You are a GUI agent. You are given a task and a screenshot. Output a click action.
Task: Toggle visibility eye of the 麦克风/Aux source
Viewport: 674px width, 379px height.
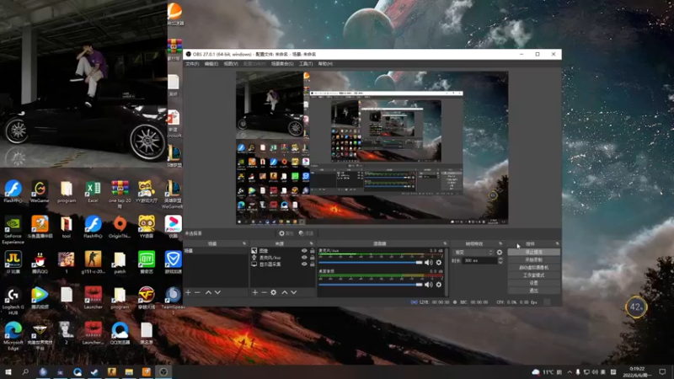pos(304,258)
